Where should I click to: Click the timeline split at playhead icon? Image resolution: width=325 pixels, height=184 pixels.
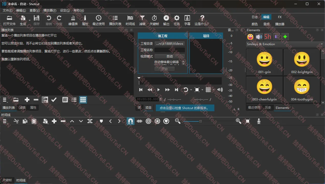[x=90, y=121]
